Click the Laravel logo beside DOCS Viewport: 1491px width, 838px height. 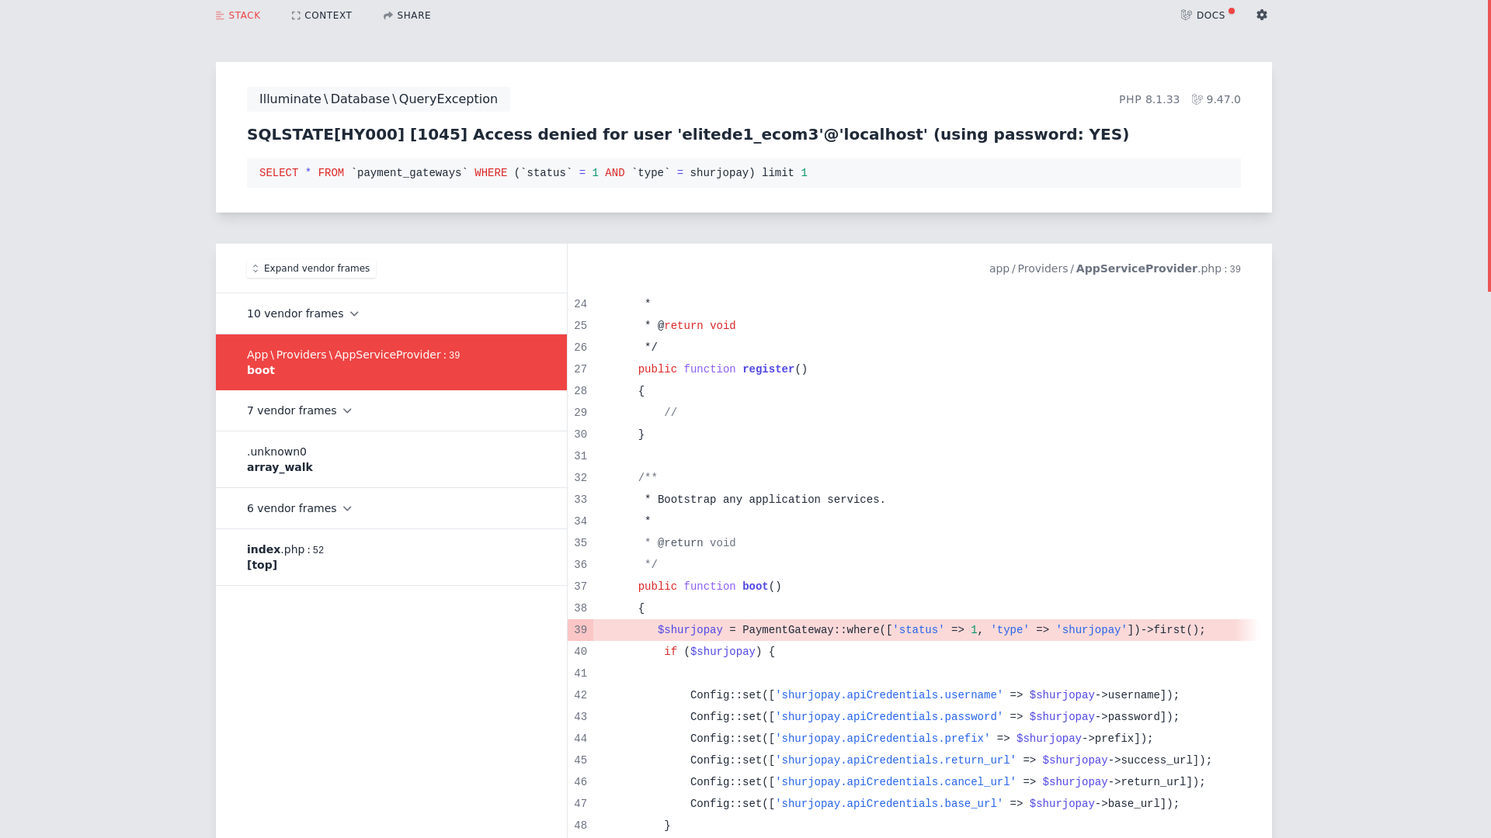tap(1187, 16)
